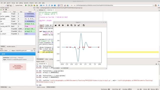Switch to temp.py editor tab
The height and width of the screenshot is (90, 160).
coord(41,10)
